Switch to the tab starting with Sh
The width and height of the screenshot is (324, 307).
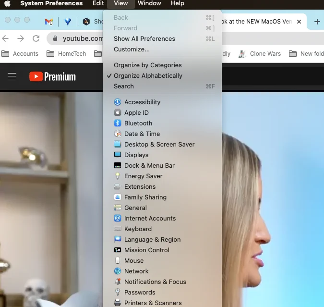pyautogui.click(x=93, y=22)
